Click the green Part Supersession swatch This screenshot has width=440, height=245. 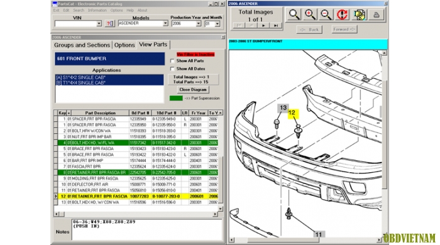point(176,98)
